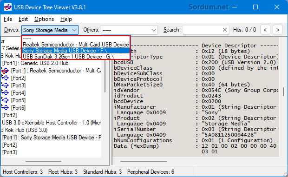Click the bMaxPacketSize0 0x40 line

pos(182,85)
